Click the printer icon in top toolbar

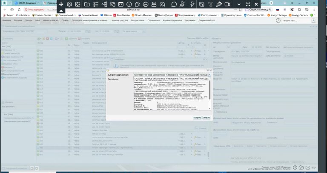[146, 4]
